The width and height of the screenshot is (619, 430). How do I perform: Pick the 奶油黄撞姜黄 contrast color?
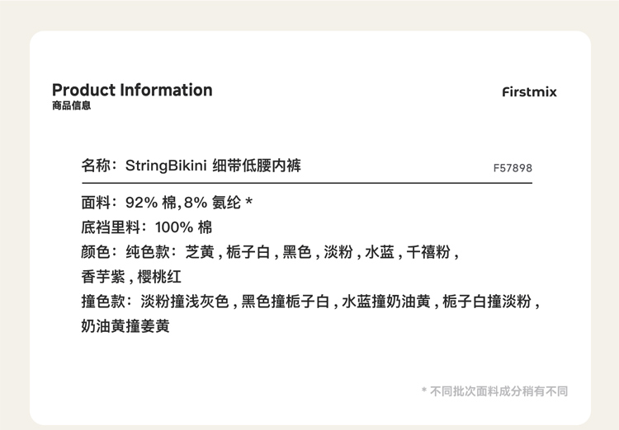[x=125, y=326]
